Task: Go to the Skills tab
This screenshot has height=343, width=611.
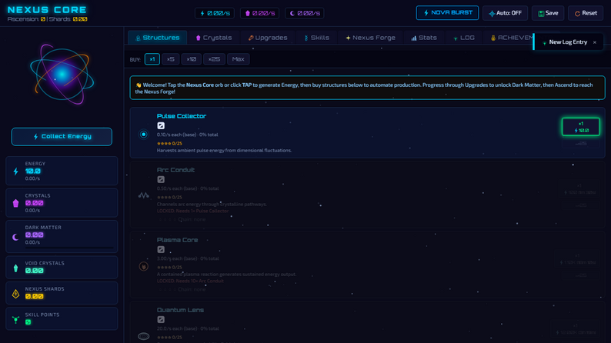Action: coord(316,38)
